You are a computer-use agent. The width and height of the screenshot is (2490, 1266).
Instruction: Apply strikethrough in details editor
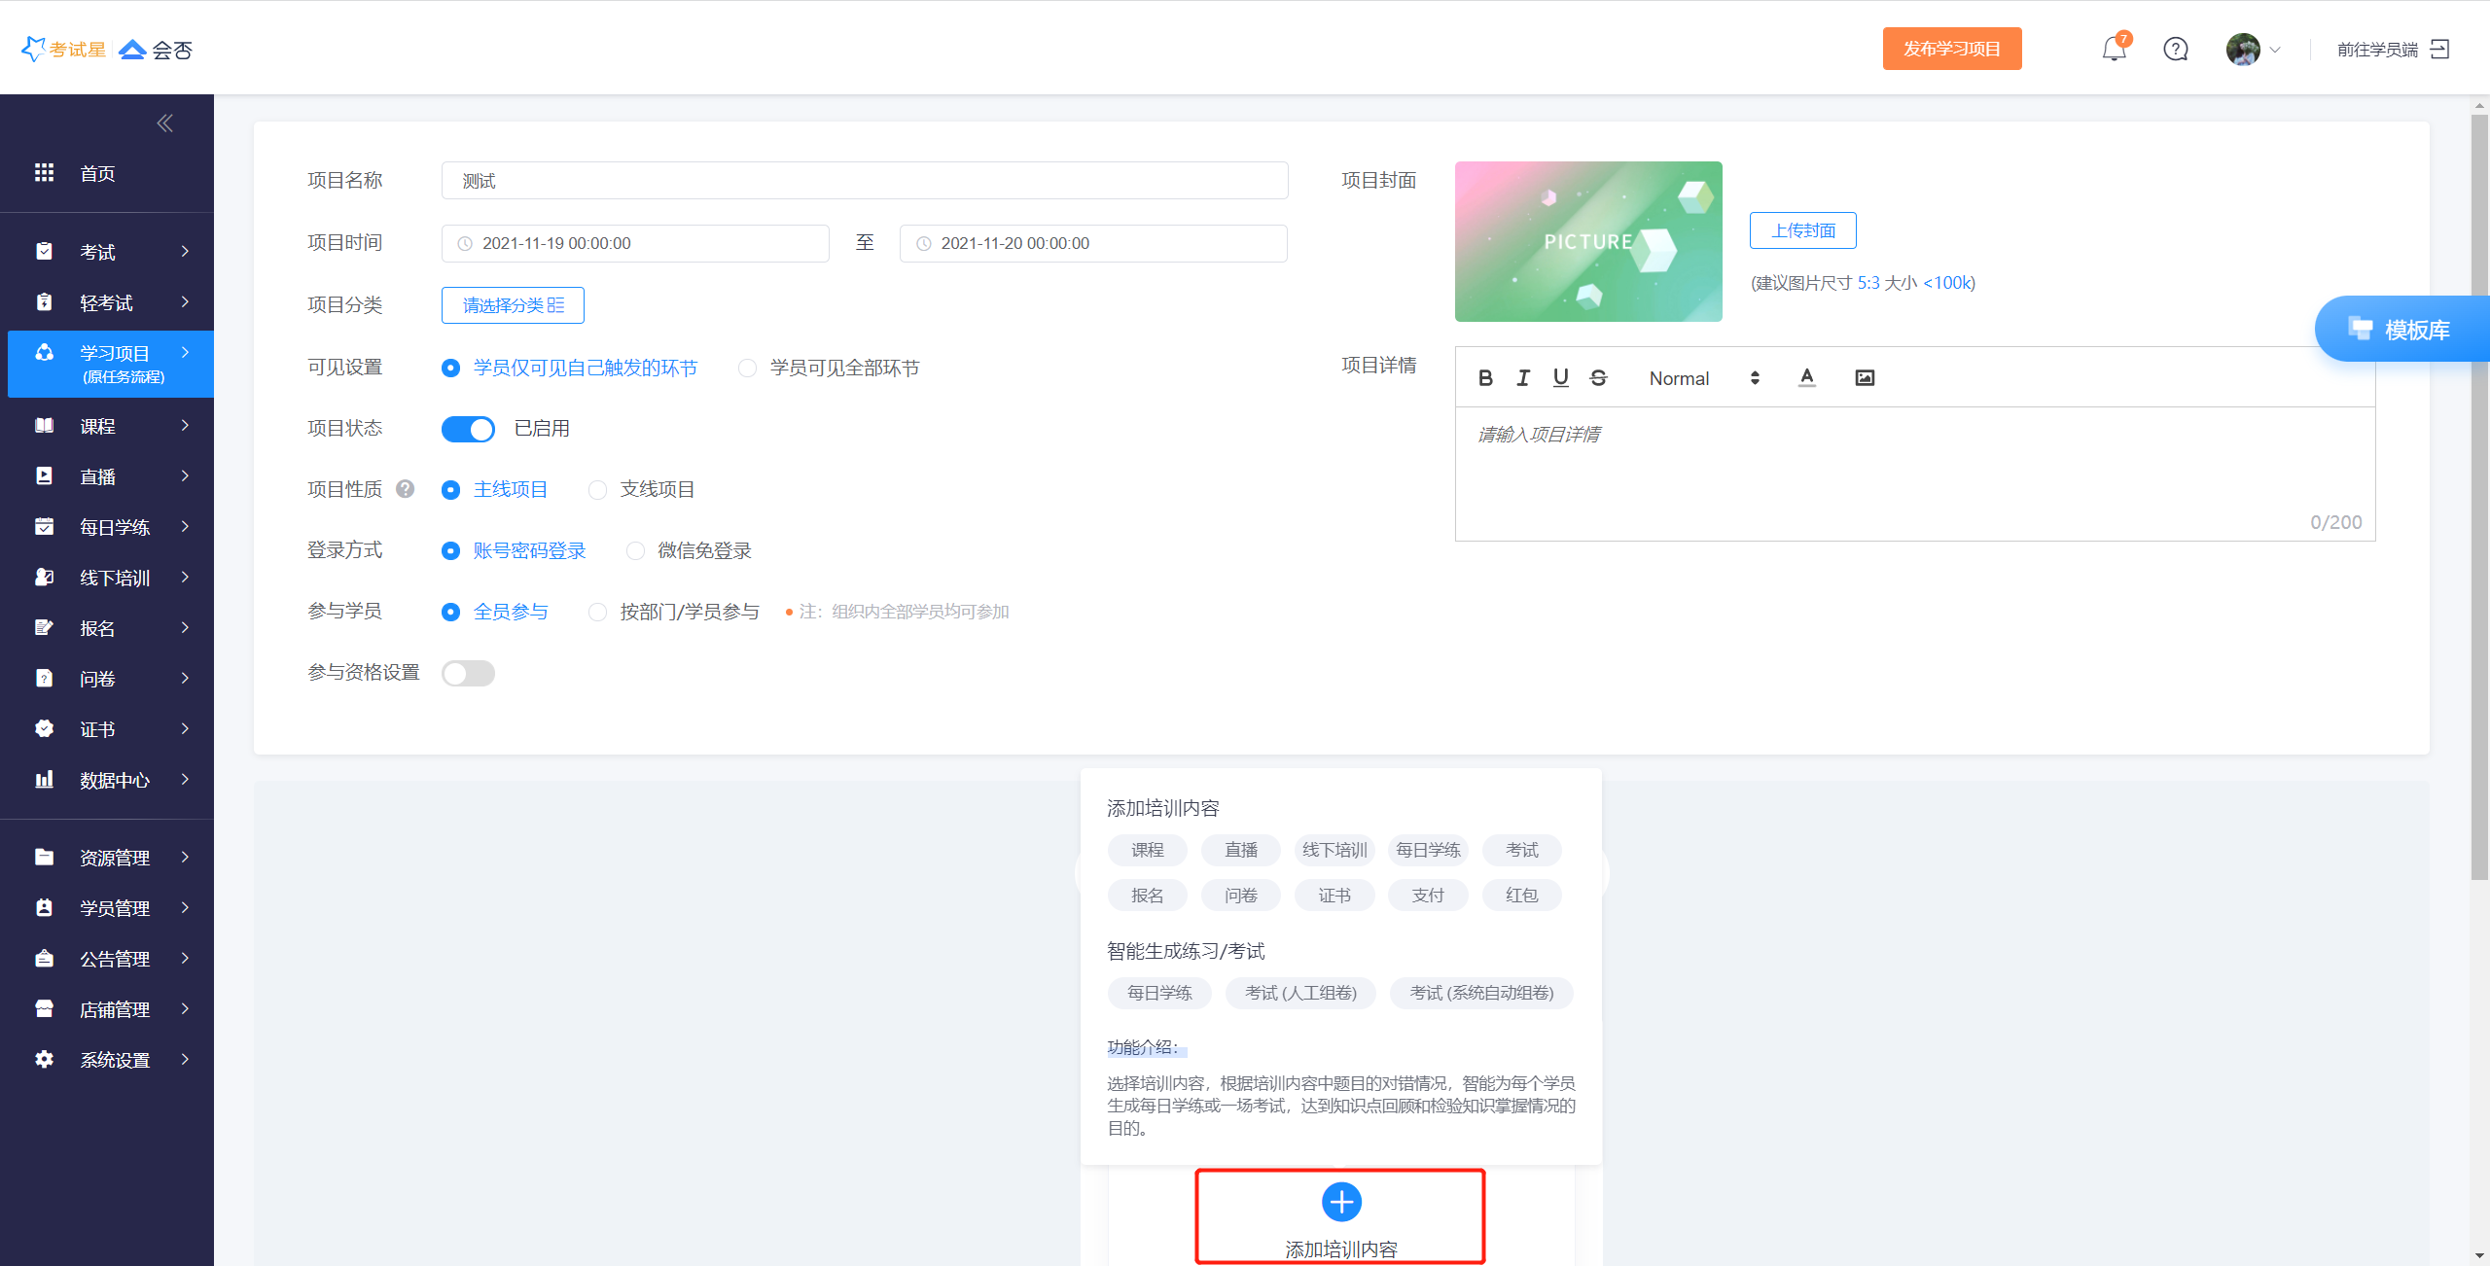(1598, 377)
